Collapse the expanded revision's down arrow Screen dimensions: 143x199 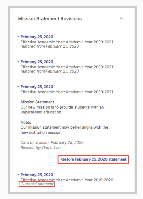[x=18, y=87]
